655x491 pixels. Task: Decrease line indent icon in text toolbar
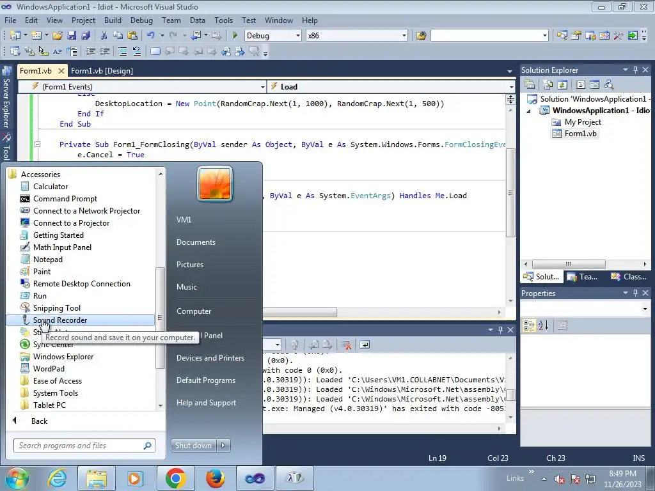[x=90, y=51]
